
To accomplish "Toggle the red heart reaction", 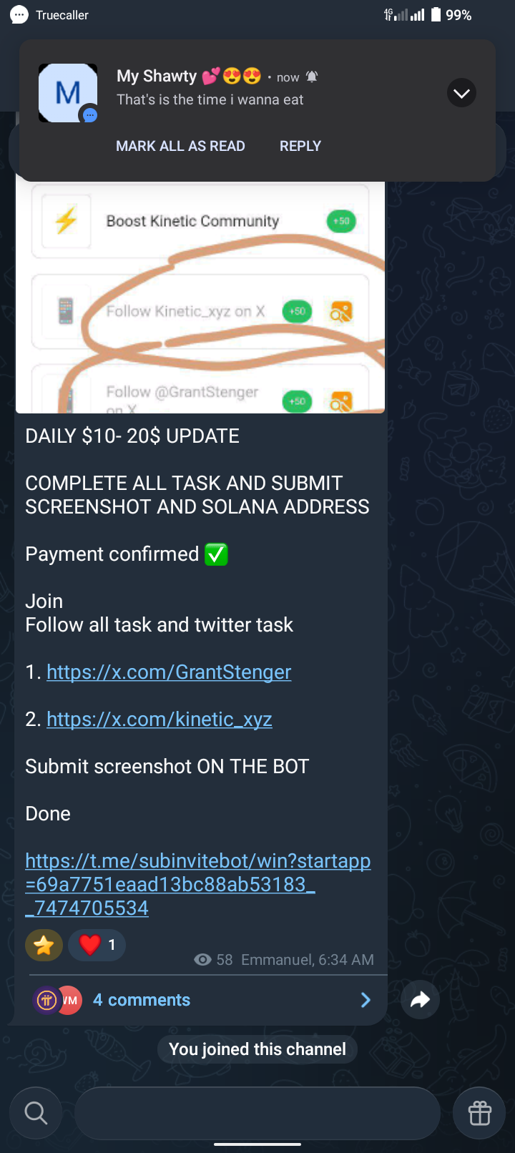I will point(97,945).
